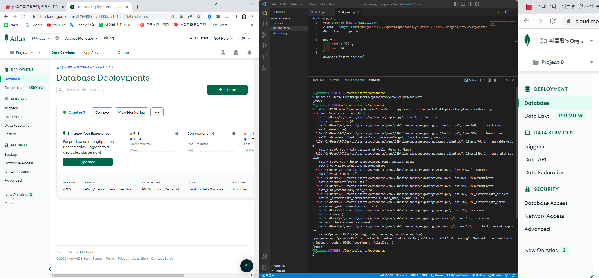Expand the Access Manager dropdown
This screenshot has width=599, height=278.
pos(81,38)
